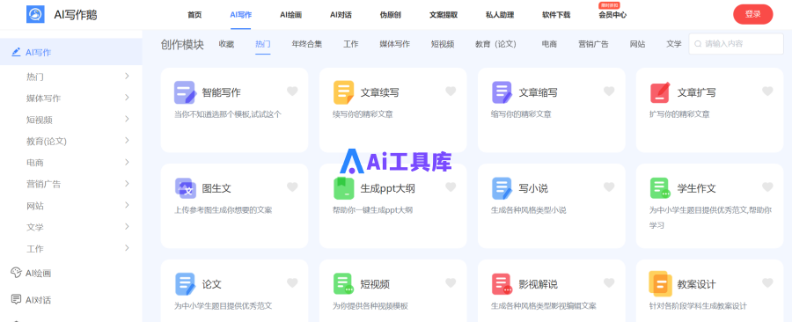
Task: Favorite the 学生作文 card with heart
Action: pyautogui.click(x=767, y=187)
